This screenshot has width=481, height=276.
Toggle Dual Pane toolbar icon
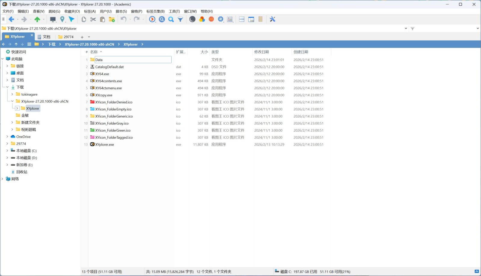tap(242, 19)
